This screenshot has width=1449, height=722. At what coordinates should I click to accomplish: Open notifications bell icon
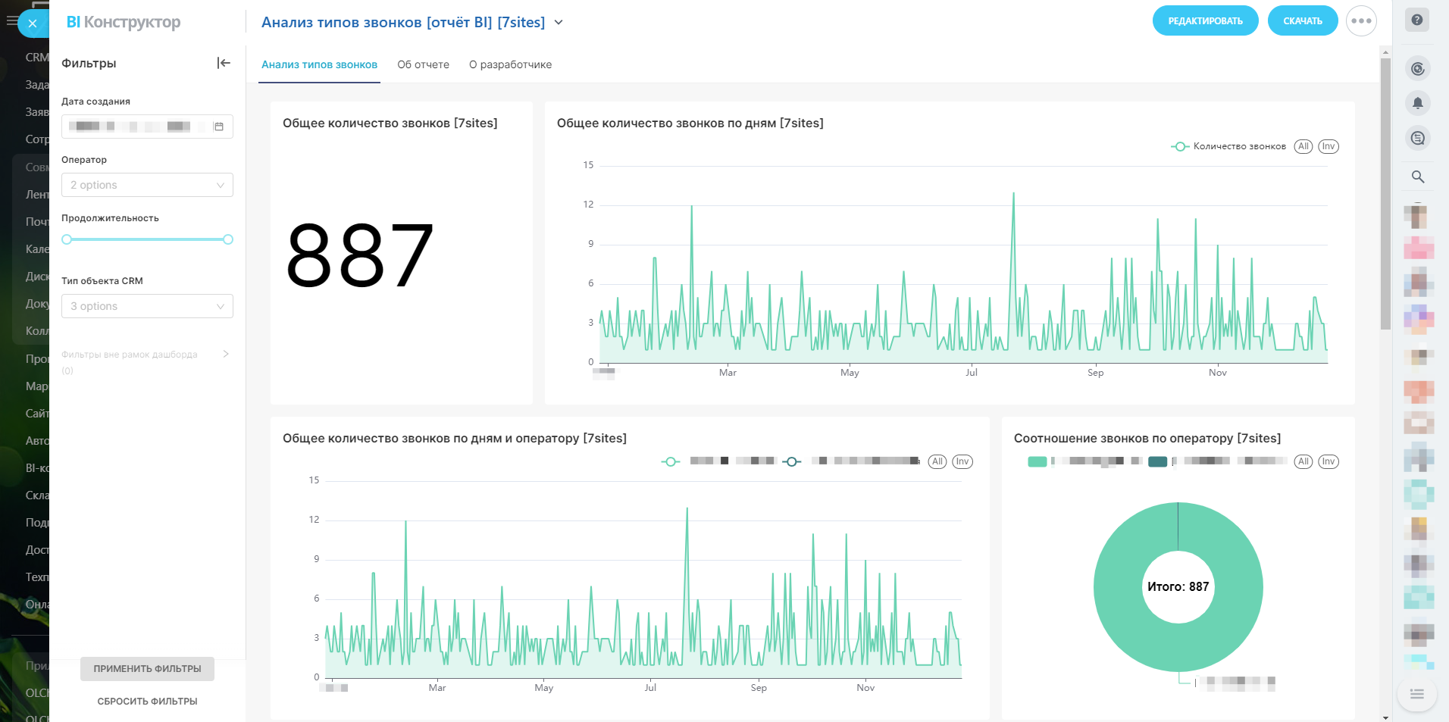1417,103
